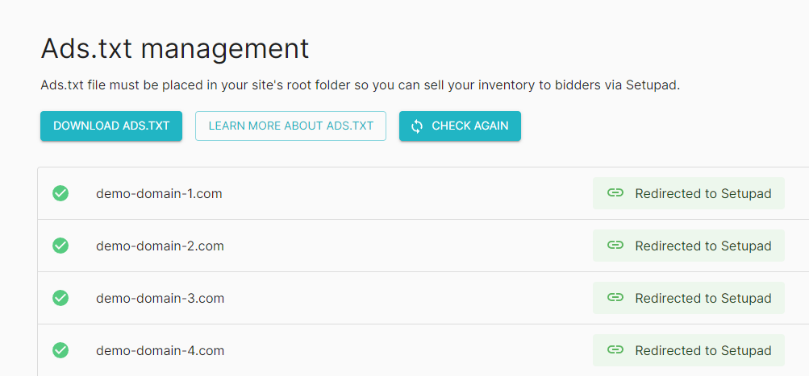Viewport: 809px width, 376px height.
Task: Open Learn More About Ads.txt
Action: tap(290, 126)
